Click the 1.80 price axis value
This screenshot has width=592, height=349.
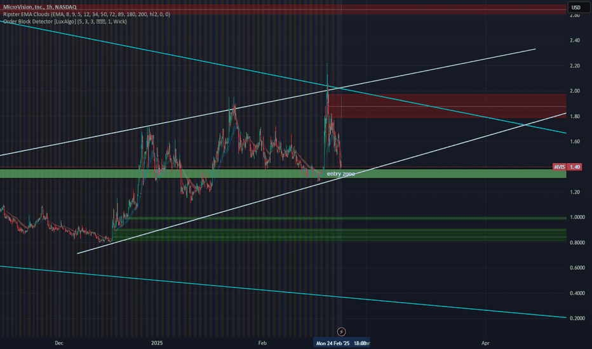(575, 116)
